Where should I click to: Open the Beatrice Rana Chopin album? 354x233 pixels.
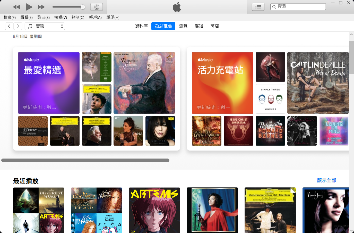coord(128,131)
